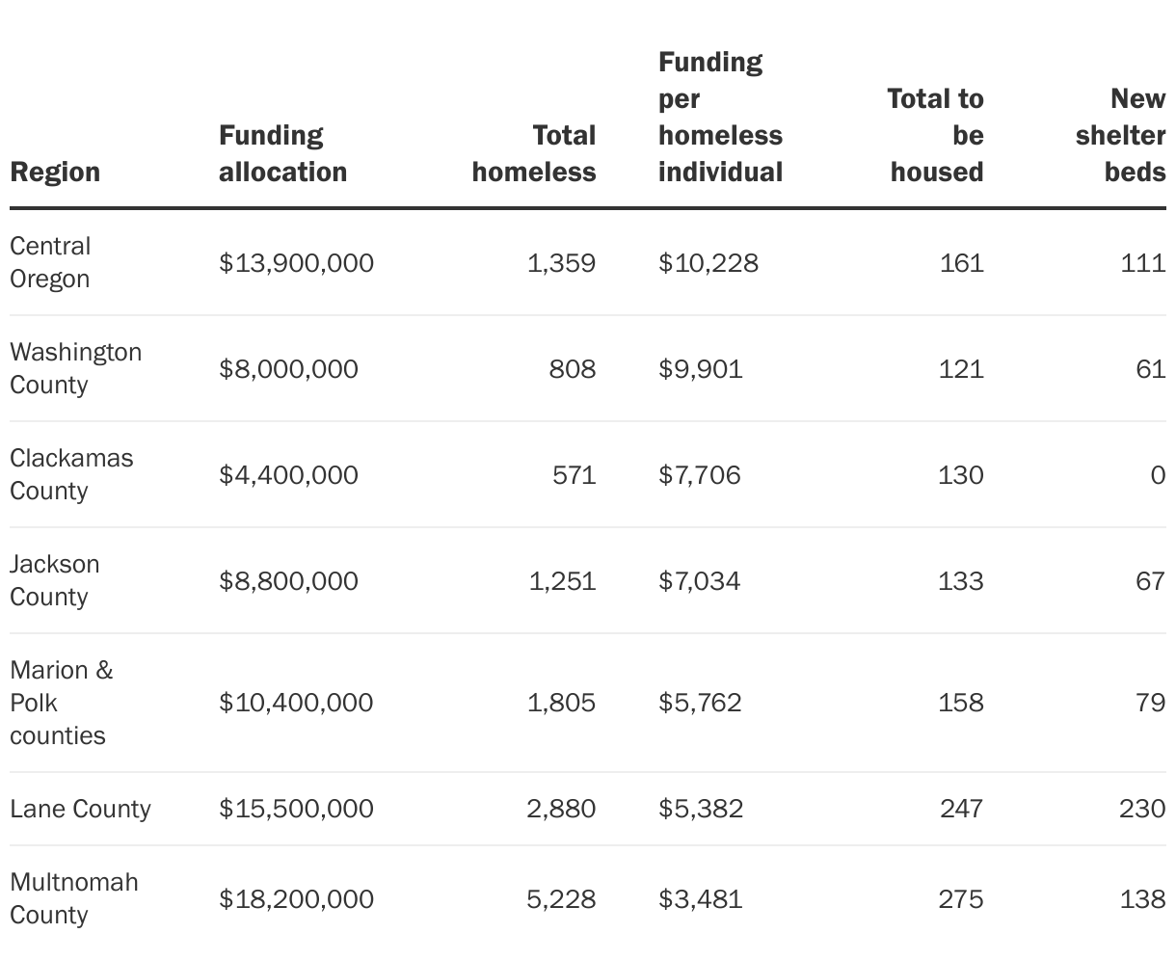Click the Total to be housed header
Viewport: 1176px width, 960px height.
[935, 135]
